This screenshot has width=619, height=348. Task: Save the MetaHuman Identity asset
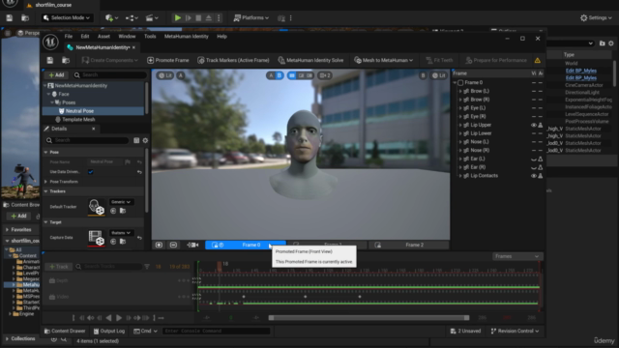49,60
